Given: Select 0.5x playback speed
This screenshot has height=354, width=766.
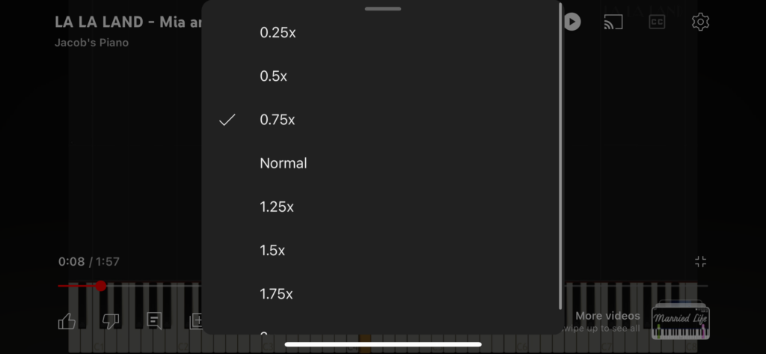Looking at the screenshot, I should pyautogui.click(x=382, y=76).
